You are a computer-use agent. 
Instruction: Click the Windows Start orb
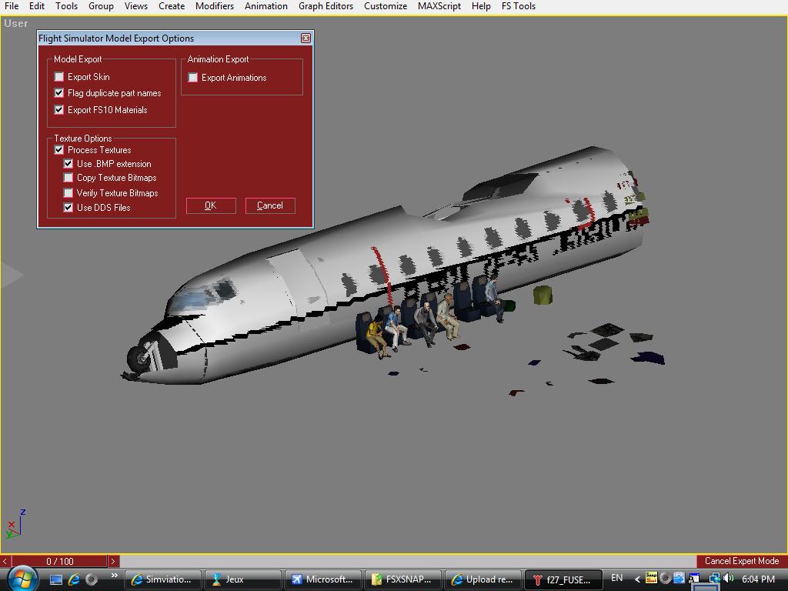[22, 578]
